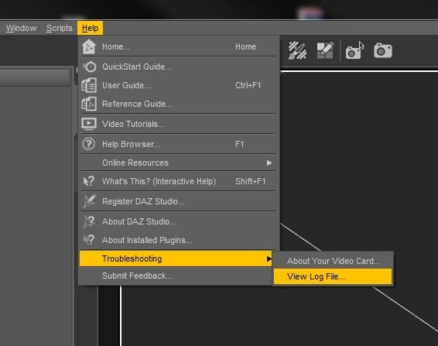Click the Ctrl+F1 shortcut text
Screen dimensions: 438x346
coord(248,85)
